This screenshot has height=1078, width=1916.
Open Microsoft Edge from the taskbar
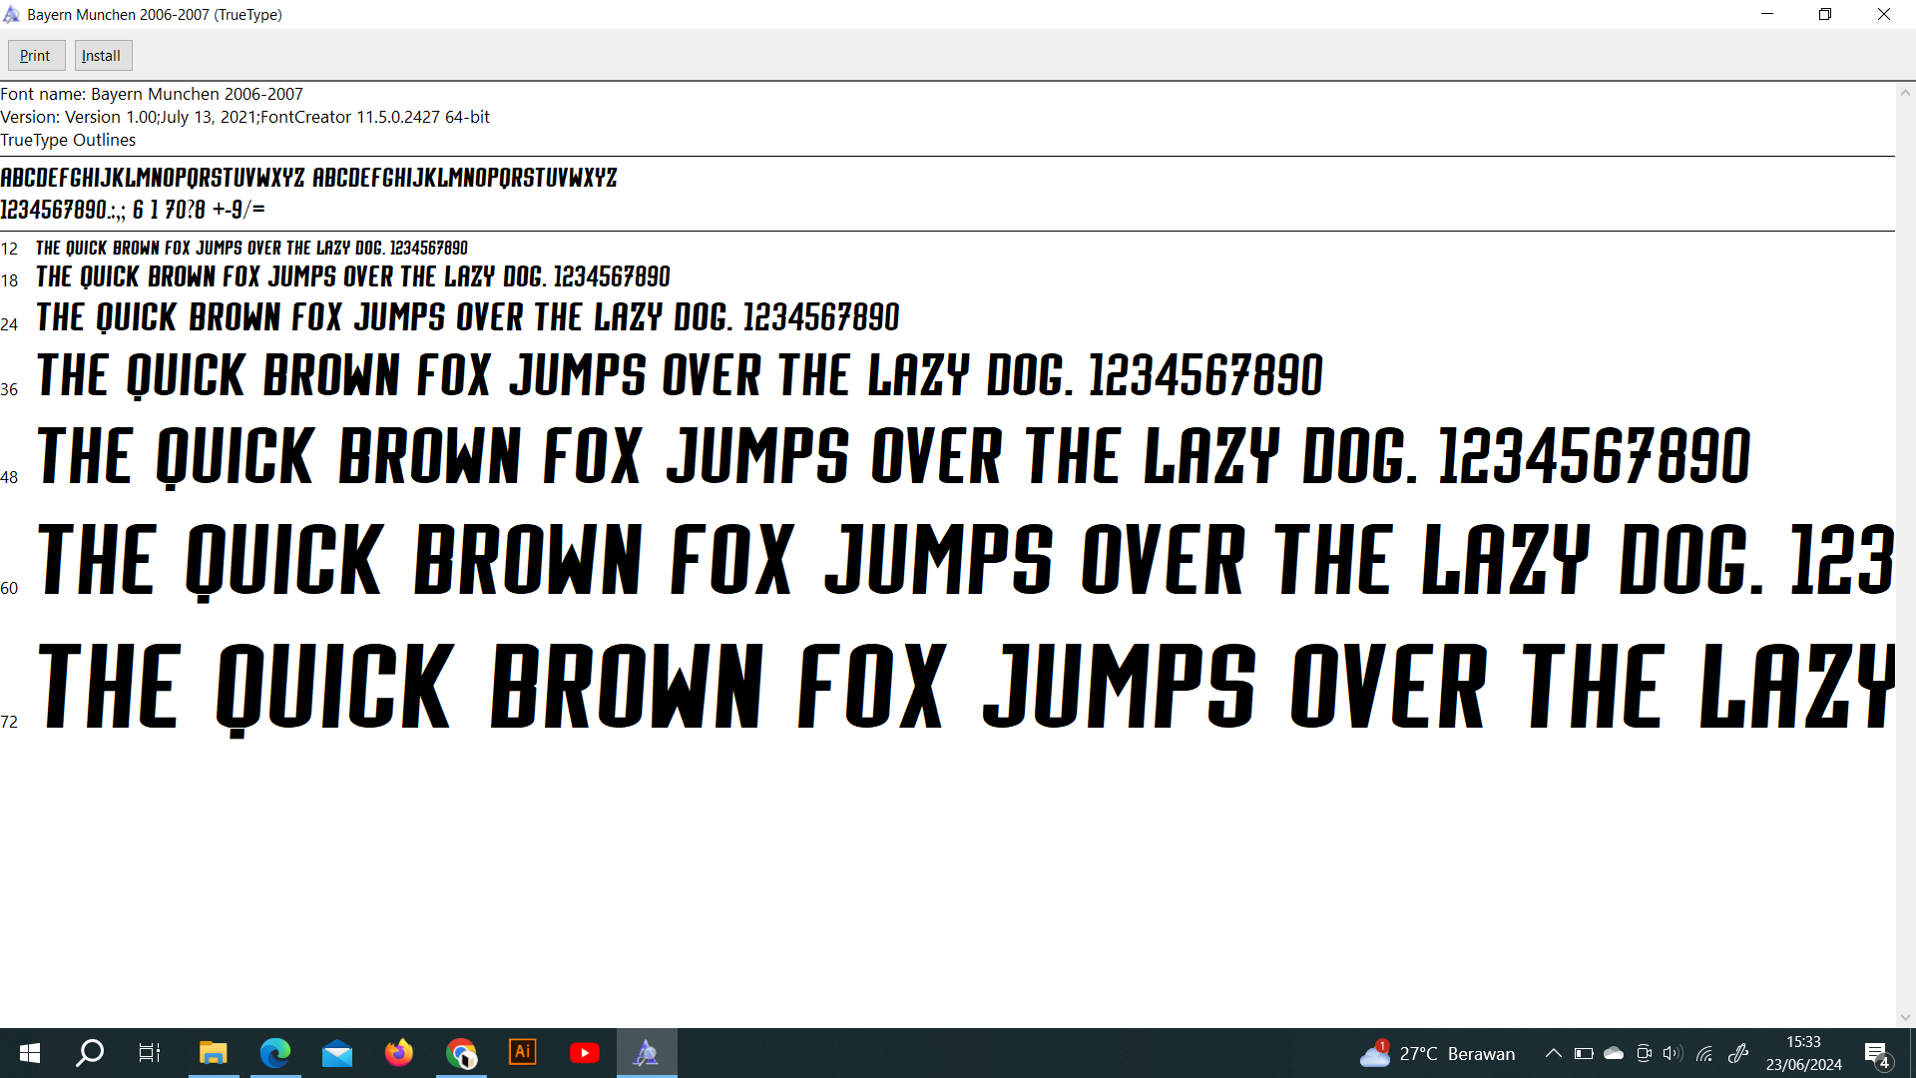tap(275, 1053)
